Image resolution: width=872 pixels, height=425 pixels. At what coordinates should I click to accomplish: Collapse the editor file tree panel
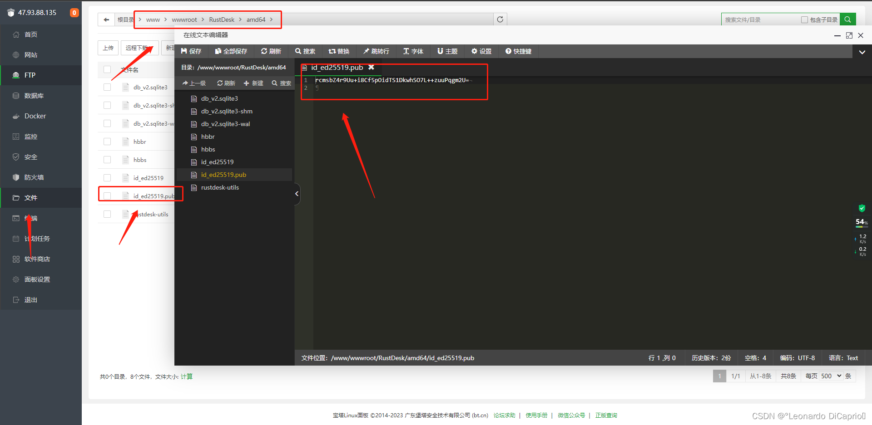point(297,194)
